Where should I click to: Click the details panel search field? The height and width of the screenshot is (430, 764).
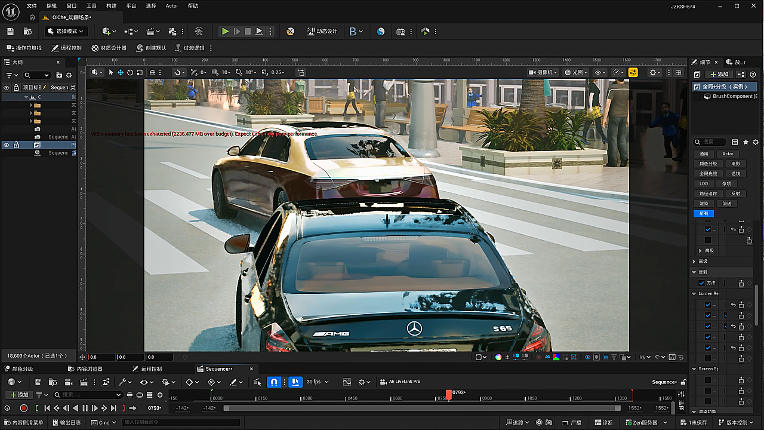(x=710, y=142)
